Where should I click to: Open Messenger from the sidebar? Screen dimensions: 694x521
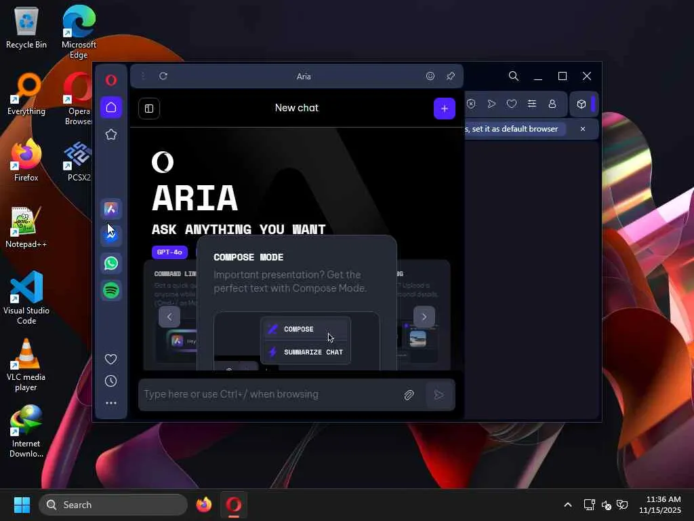click(x=110, y=235)
